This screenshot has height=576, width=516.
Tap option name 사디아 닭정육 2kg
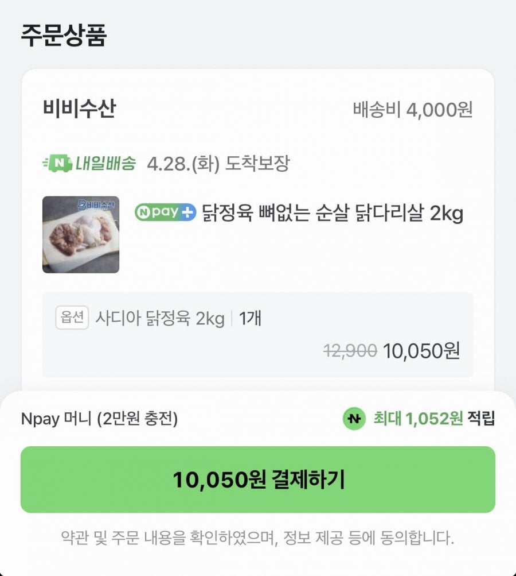(x=159, y=319)
